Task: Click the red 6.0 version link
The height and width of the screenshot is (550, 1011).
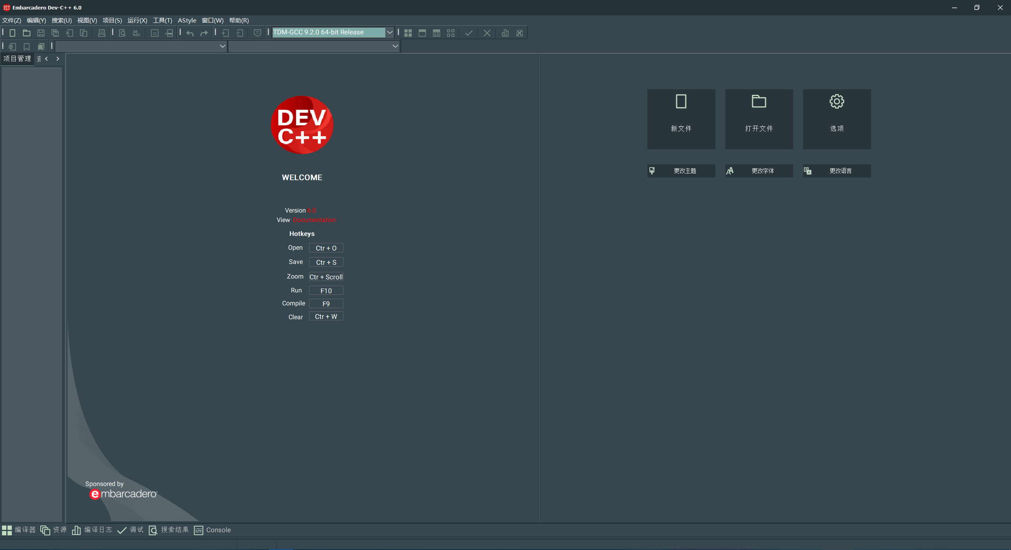Action: coord(311,211)
